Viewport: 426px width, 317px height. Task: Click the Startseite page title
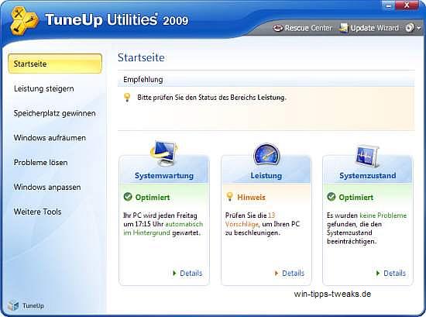click(141, 57)
